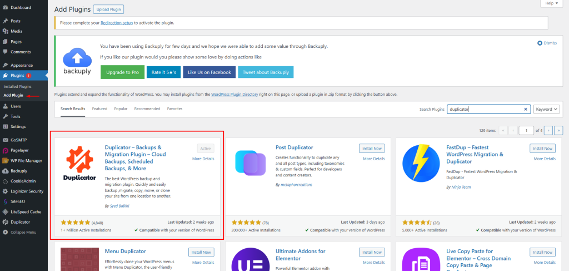Click the current page number field
The image size is (569, 271).
tap(526, 130)
